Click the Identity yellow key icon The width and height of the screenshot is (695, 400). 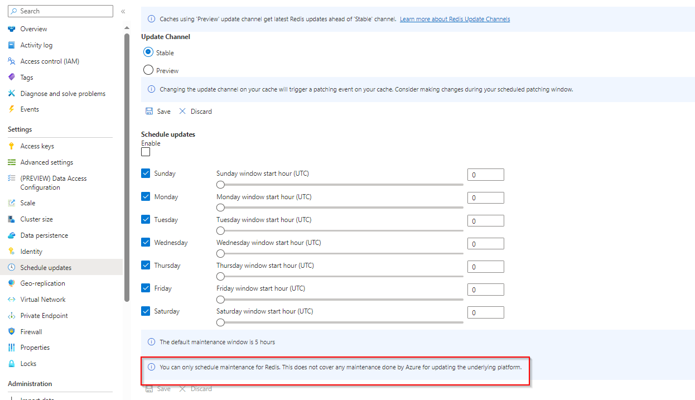(11, 252)
